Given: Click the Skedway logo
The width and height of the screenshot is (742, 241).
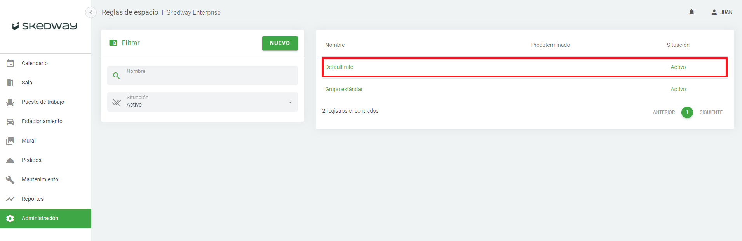Looking at the screenshot, I should coord(45,26).
